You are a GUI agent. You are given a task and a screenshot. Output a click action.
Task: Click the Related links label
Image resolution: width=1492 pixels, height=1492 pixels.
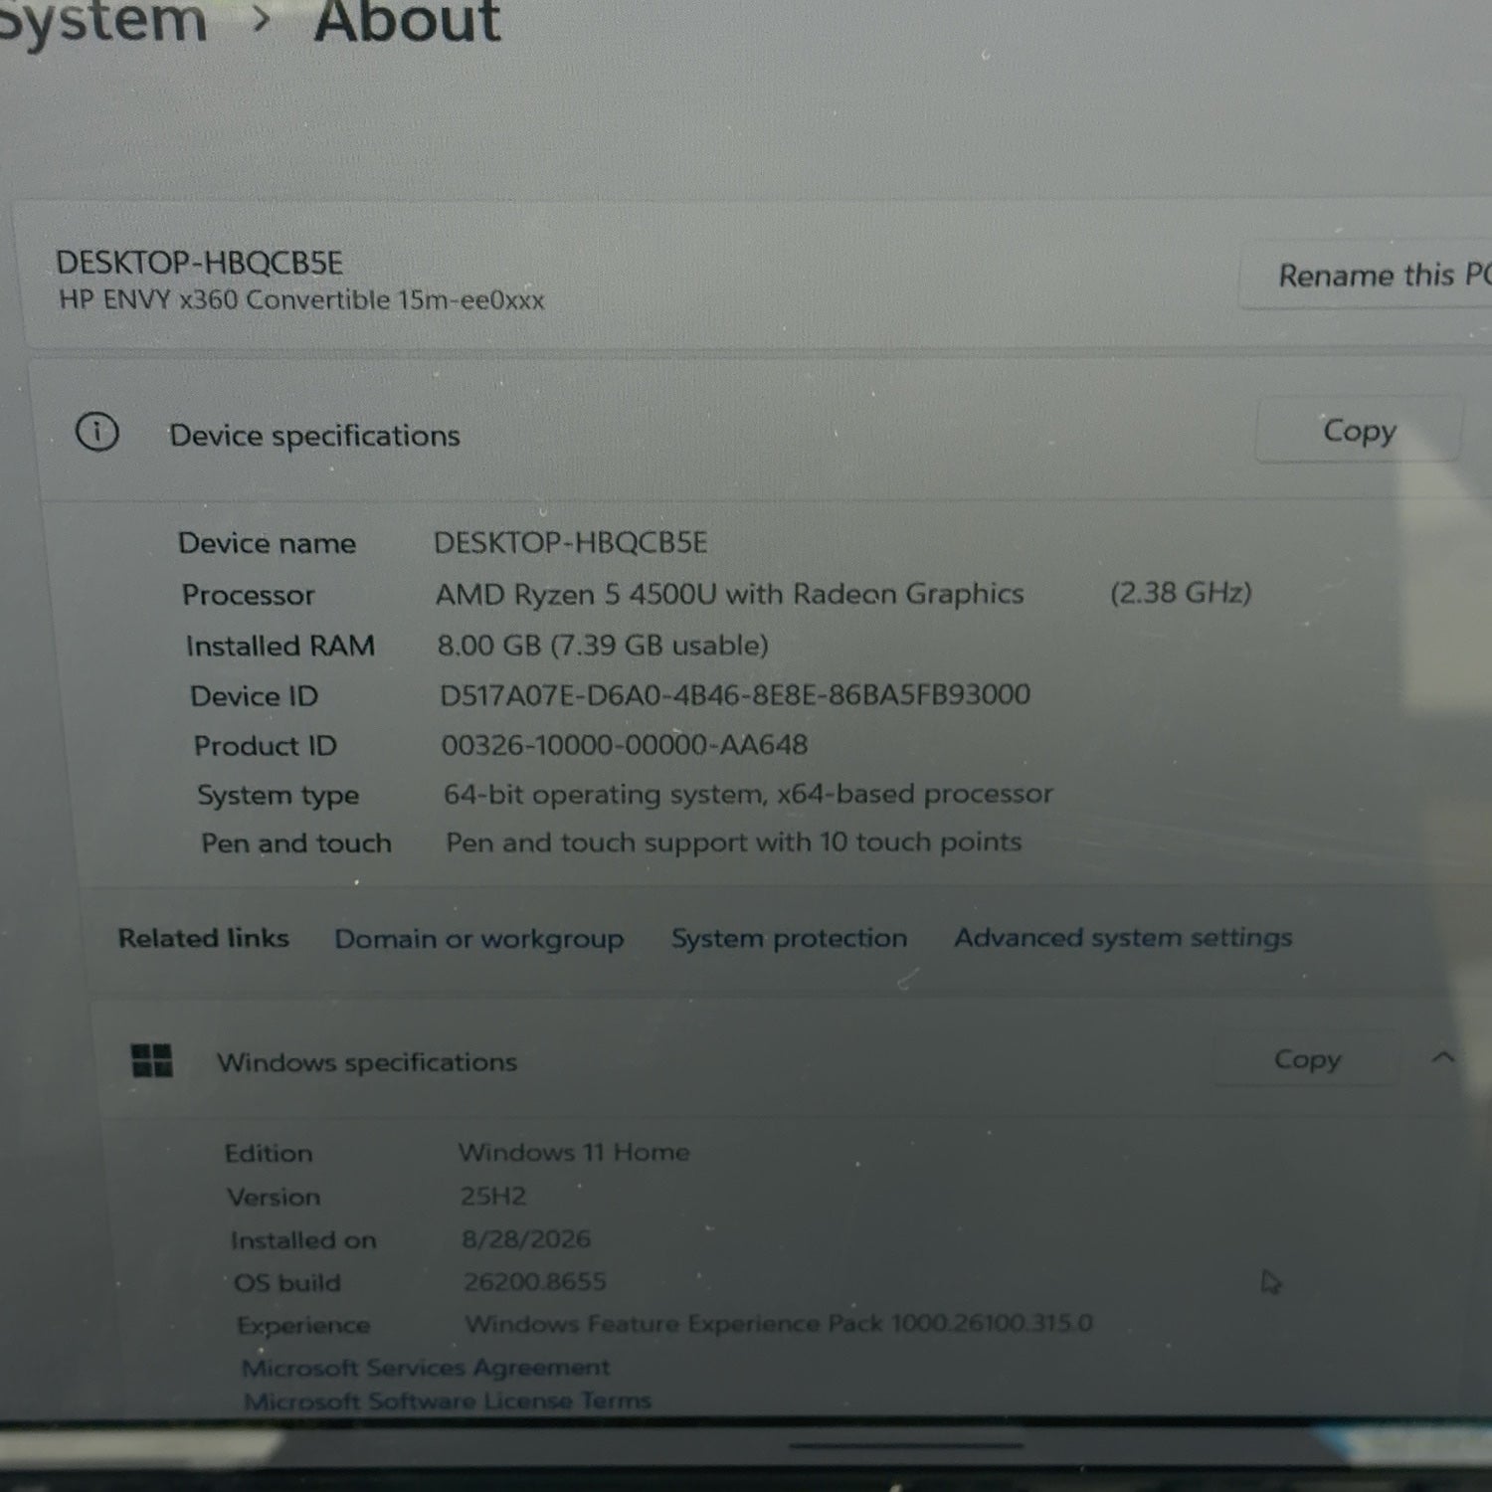[x=203, y=938]
